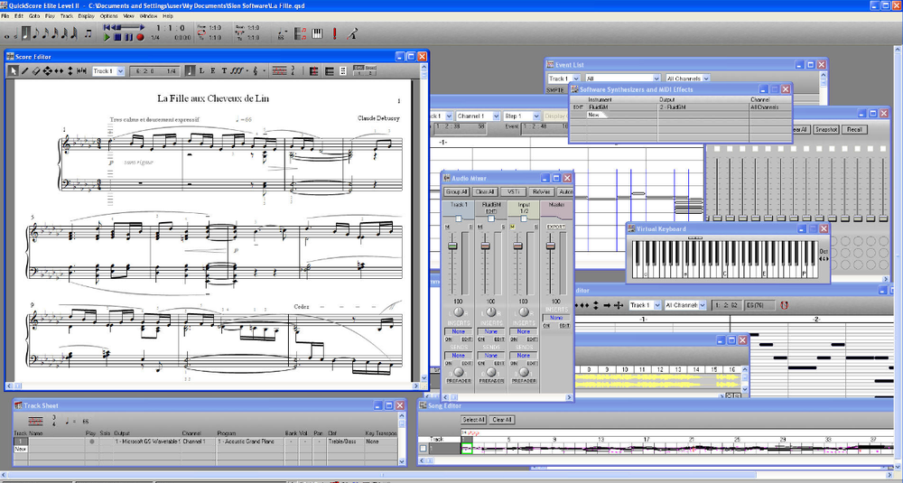Open the Goto menu
903x483 pixels.
point(34,16)
